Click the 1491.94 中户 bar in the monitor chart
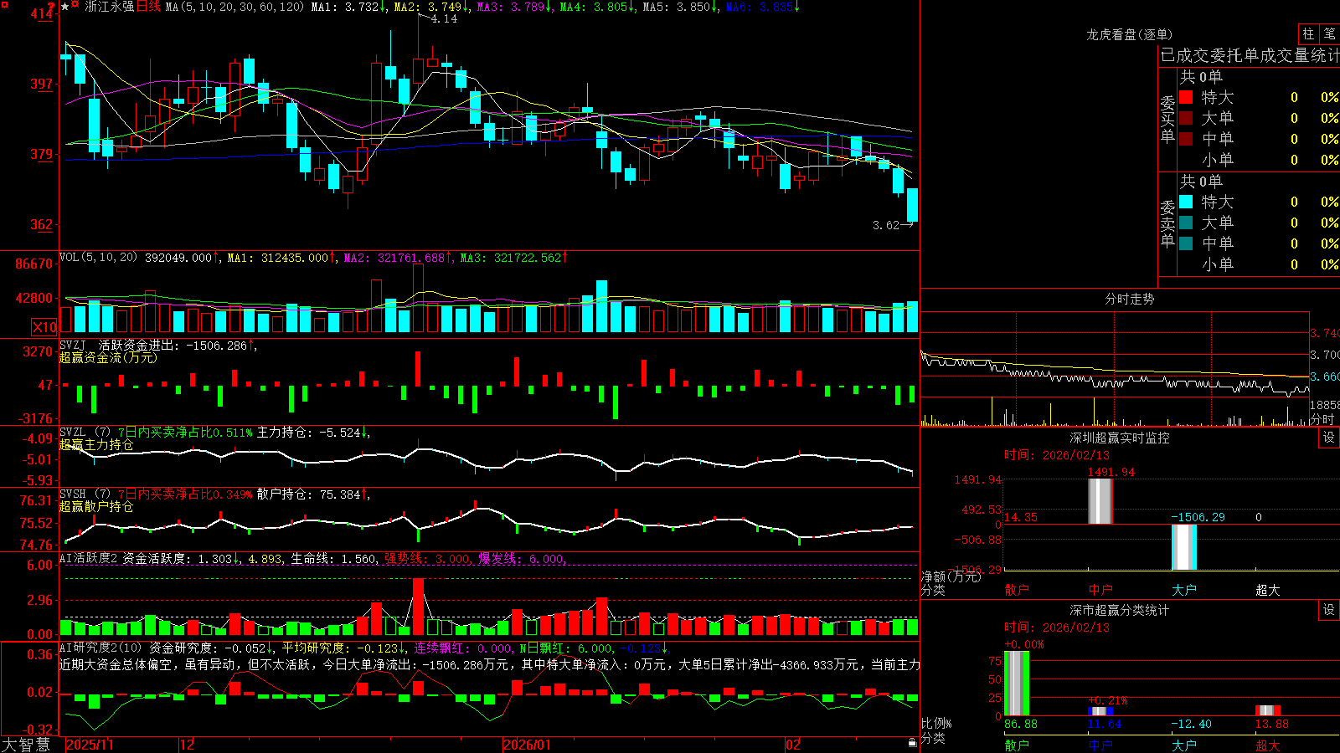 coord(1100,501)
